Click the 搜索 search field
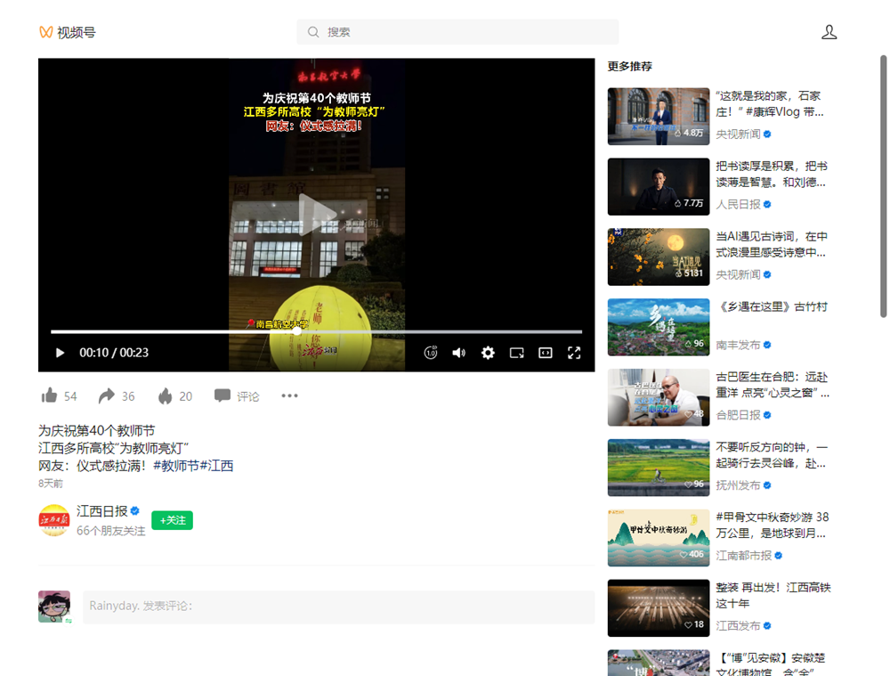Image resolution: width=890 pixels, height=676 pixels. pyautogui.click(x=457, y=32)
